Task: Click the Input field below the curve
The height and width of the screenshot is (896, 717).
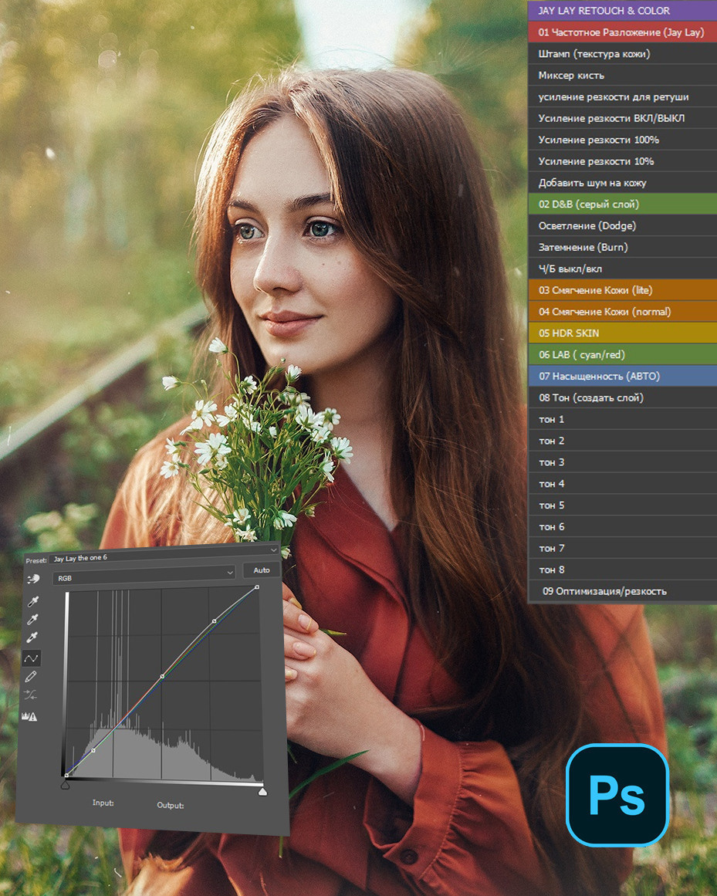Action: (x=108, y=804)
